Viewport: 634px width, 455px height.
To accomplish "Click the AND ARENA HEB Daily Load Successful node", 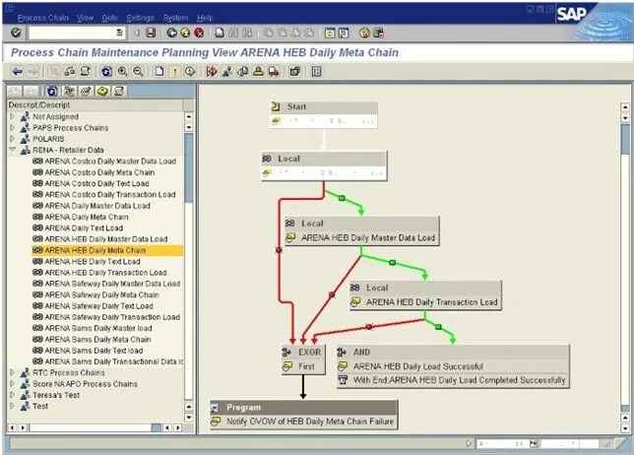I will [453, 366].
